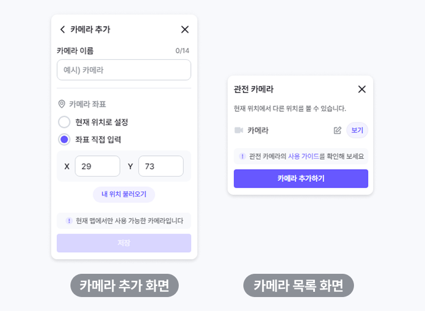The width and height of the screenshot is (425, 311).
Task: Open the 사용 가이드 link
Action: 303,156
